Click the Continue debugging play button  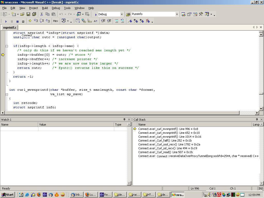[x=6, y=21]
